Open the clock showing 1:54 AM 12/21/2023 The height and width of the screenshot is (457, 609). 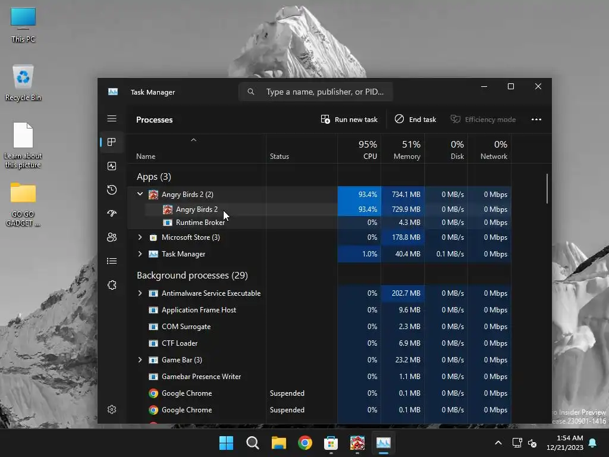(565, 443)
